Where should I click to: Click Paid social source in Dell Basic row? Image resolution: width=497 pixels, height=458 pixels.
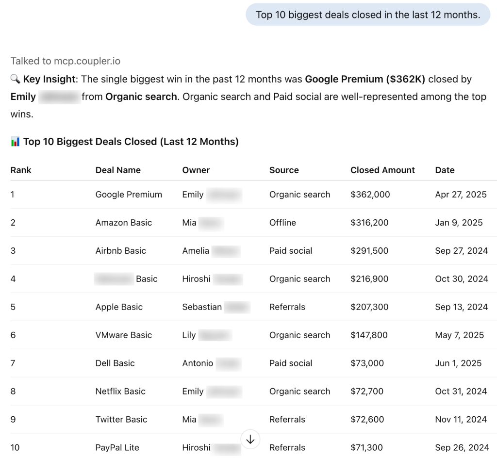pos(291,363)
